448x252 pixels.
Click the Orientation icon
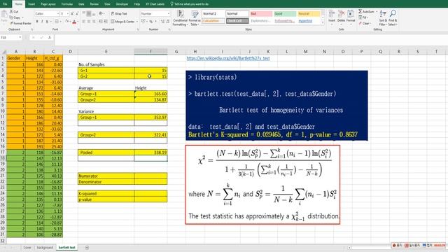[x=101, y=13]
